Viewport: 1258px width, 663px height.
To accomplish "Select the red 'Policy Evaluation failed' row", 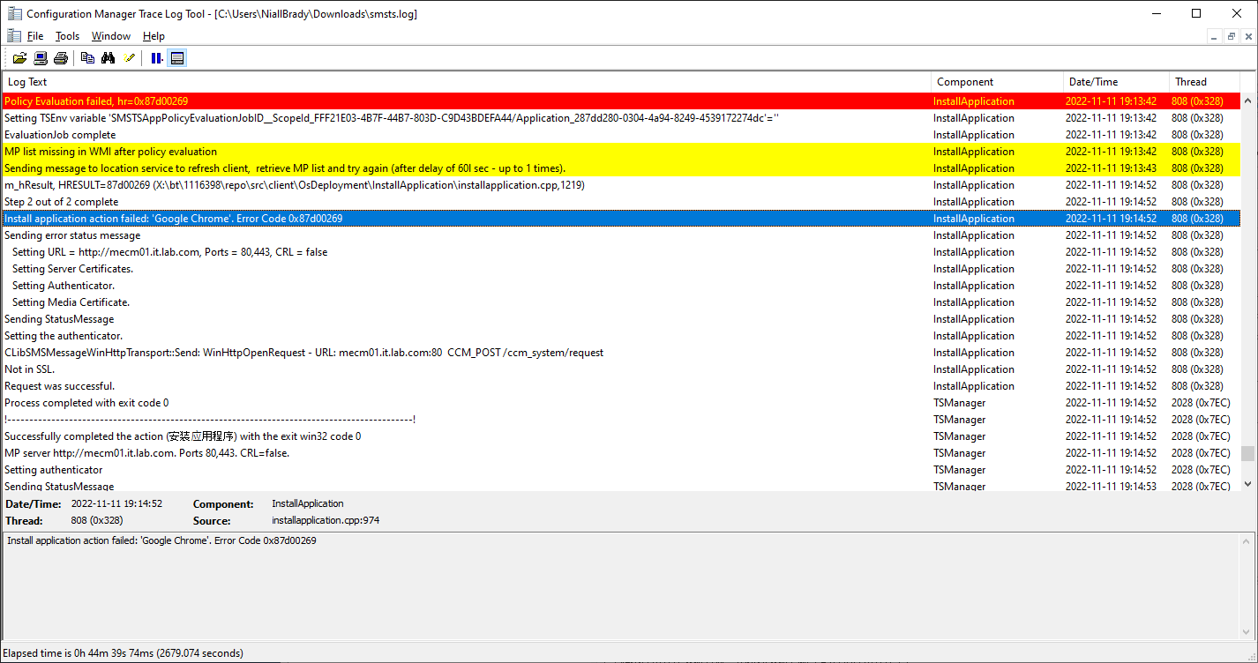I will pos(621,101).
